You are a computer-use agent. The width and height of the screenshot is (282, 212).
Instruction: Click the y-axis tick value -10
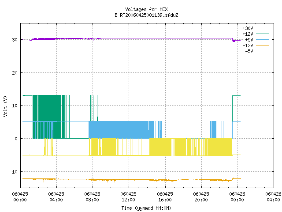pos(14,172)
